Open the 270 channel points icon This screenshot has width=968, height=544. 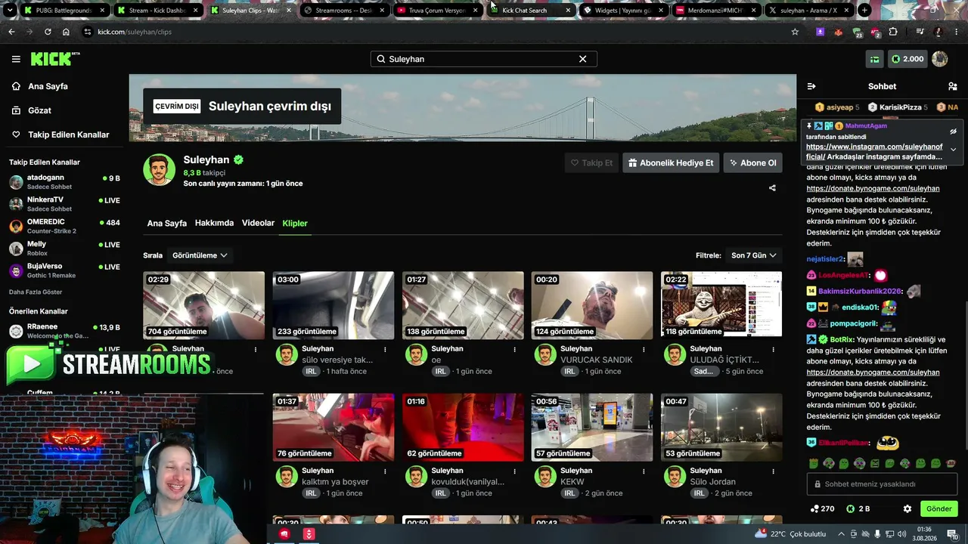[x=822, y=508]
